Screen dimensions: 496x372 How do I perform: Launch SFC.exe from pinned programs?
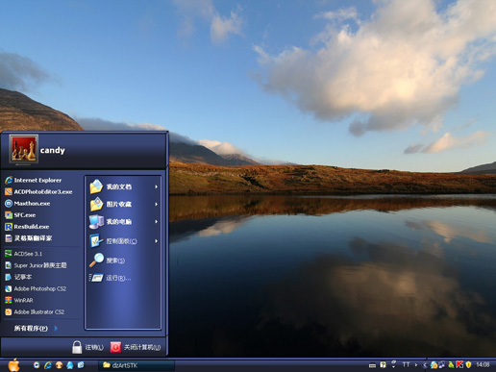(x=20, y=215)
